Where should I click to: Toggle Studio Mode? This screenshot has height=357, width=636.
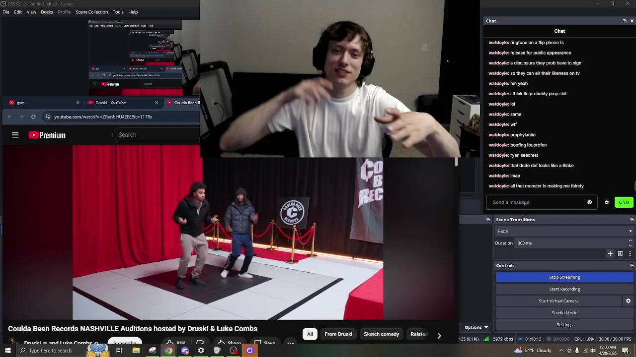pyautogui.click(x=564, y=313)
